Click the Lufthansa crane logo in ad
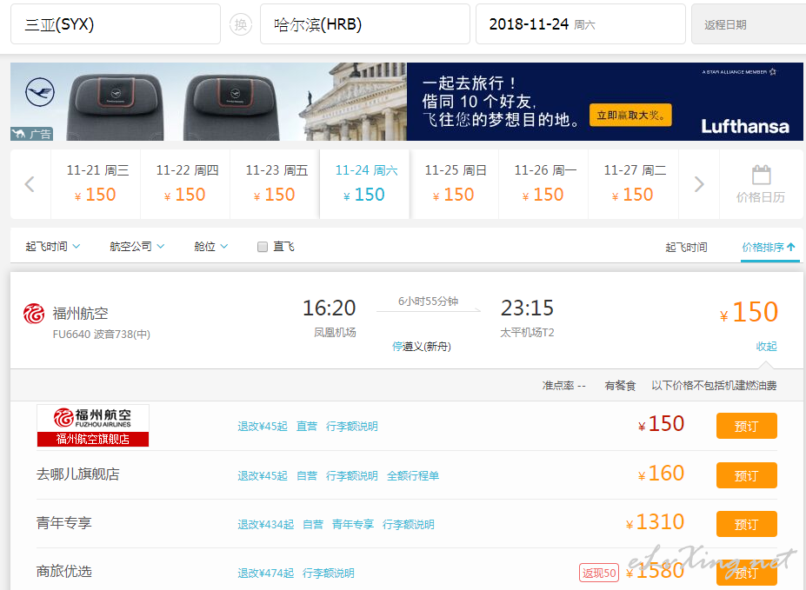This screenshot has width=806, height=590. click(x=40, y=92)
